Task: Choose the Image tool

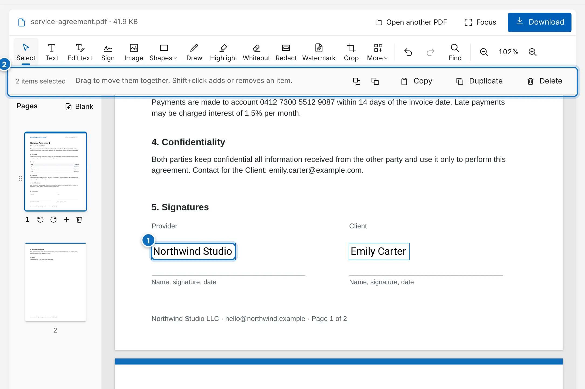Action: tap(134, 52)
